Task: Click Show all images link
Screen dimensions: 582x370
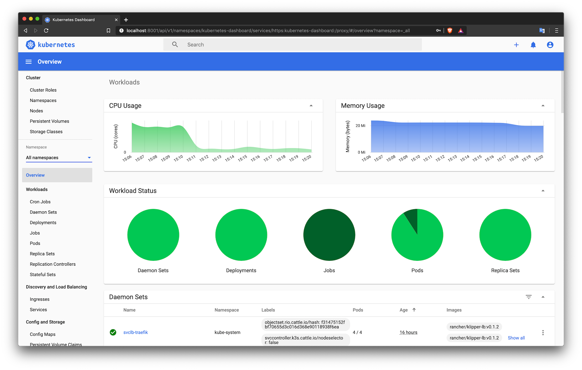Action: tap(516, 338)
